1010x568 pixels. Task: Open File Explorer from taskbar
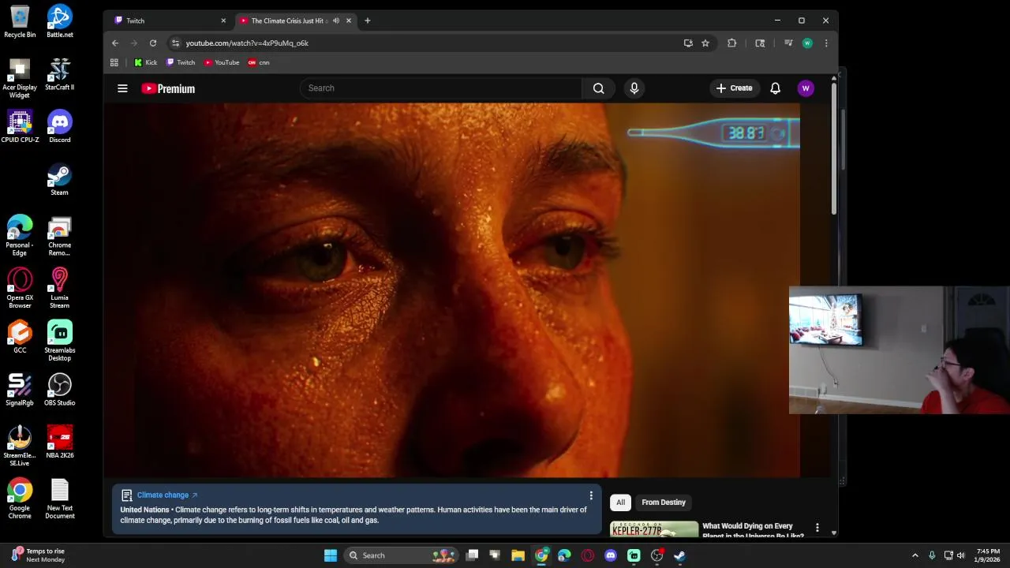tap(518, 555)
